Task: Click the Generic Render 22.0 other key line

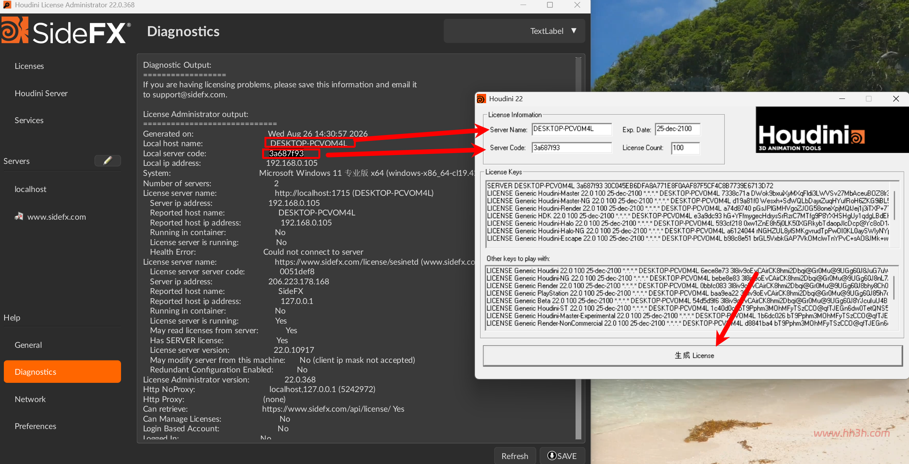Action: pos(687,286)
